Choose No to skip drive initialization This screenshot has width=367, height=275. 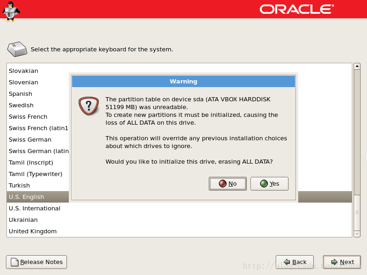[228, 184]
